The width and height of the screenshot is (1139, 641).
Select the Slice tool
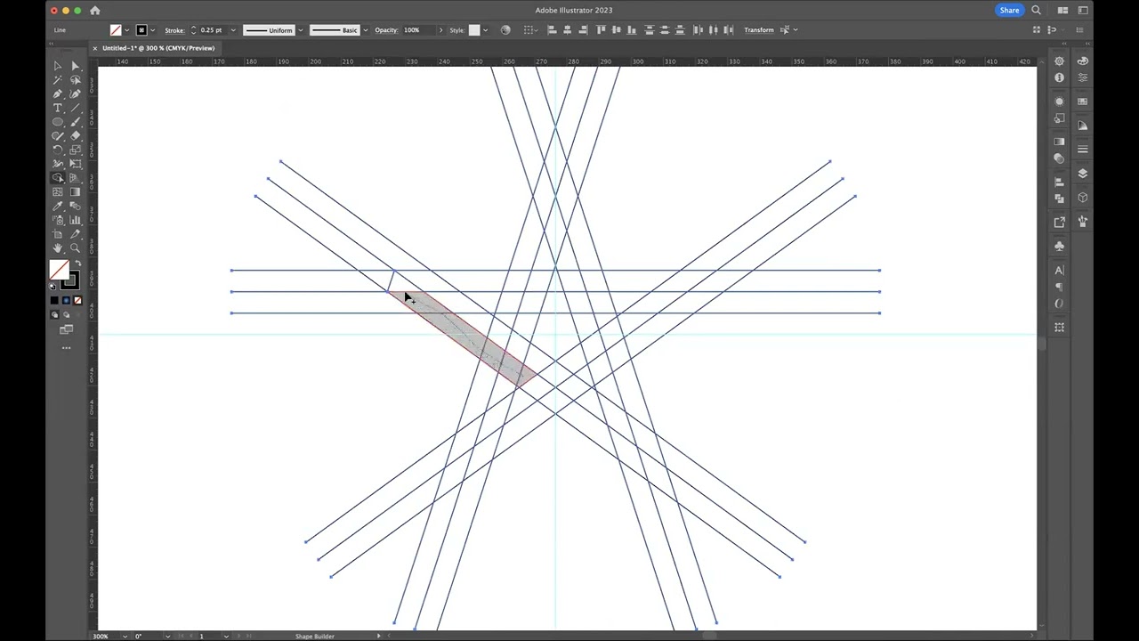[x=75, y=234]
